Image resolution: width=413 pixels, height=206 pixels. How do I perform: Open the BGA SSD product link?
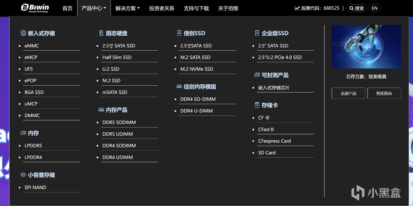point(34,92)
